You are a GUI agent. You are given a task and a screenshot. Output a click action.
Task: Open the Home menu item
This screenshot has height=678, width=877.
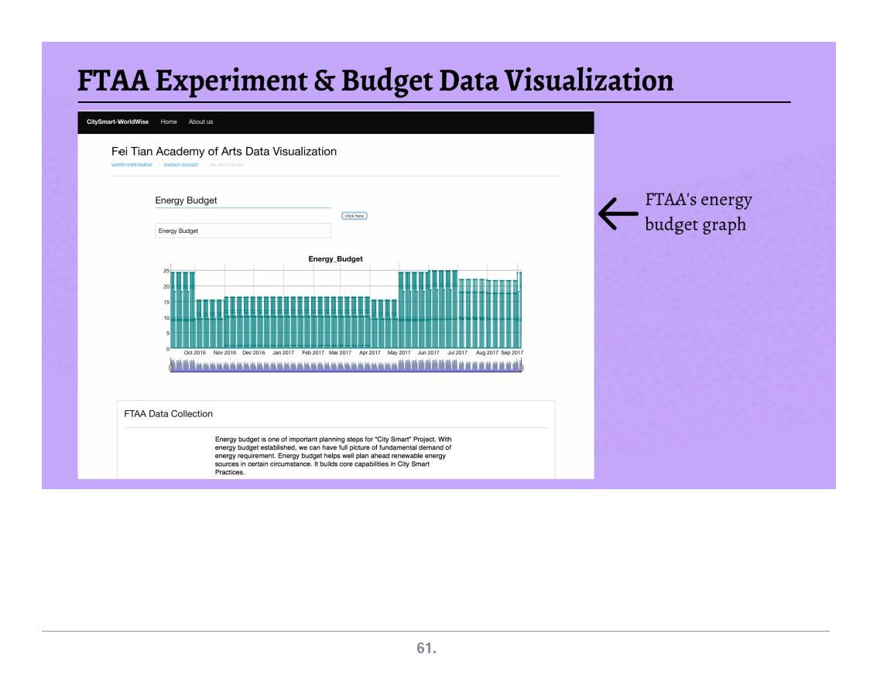pos(169,122)
